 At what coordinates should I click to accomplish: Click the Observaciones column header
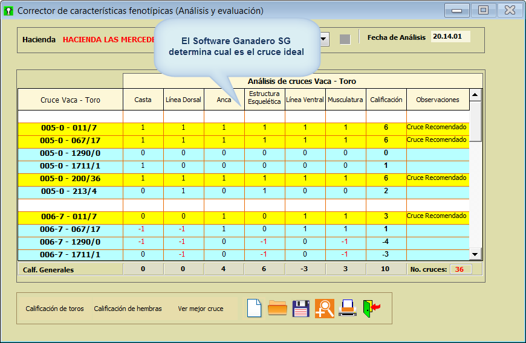click(437, 100)
